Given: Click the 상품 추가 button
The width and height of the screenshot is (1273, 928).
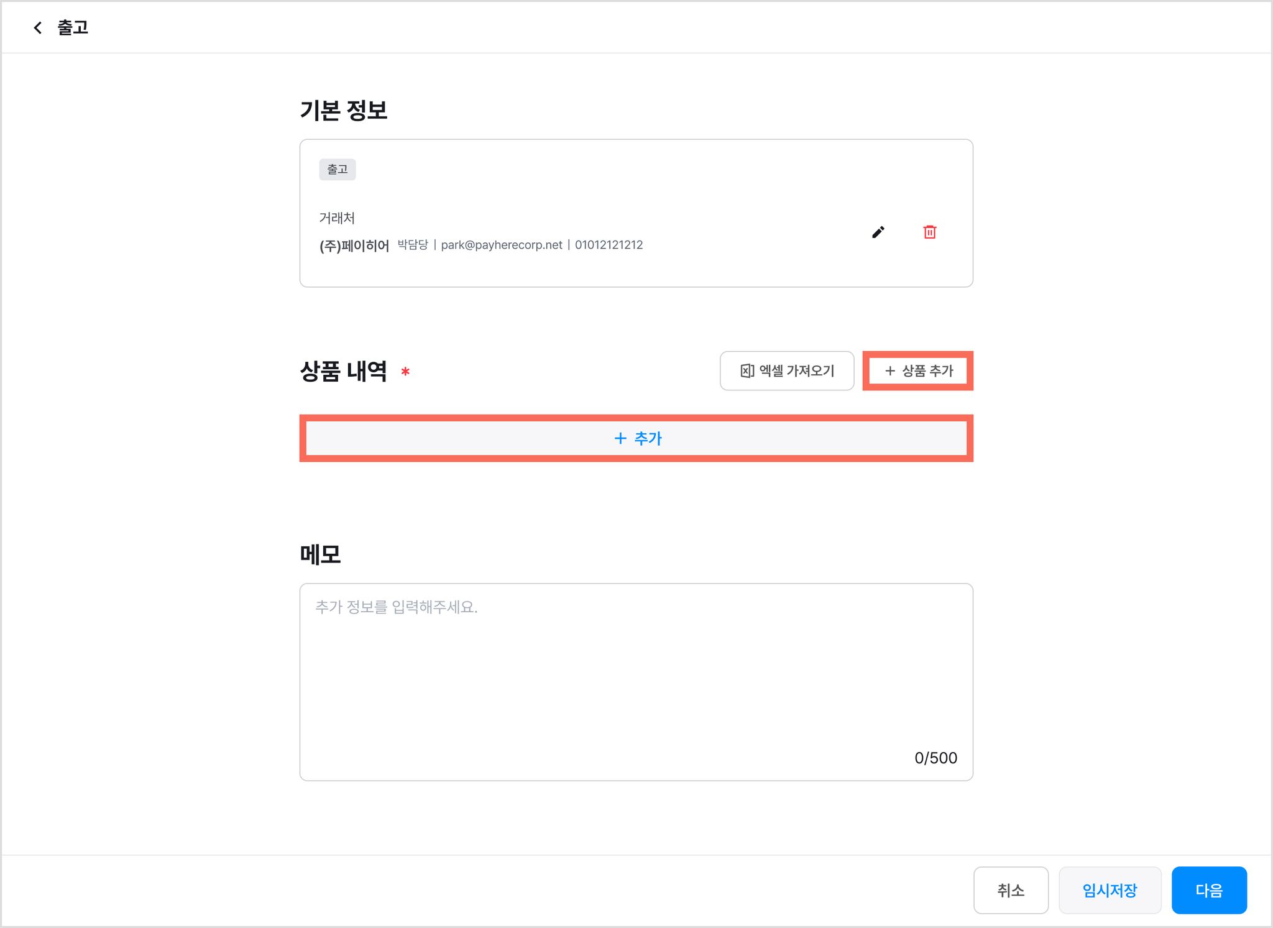Looking at the screenshot, I should pyautogui.click(x=918, y=370).
